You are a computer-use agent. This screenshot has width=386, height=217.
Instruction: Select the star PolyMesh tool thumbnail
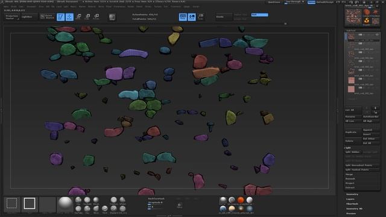(x=375, y=13)
